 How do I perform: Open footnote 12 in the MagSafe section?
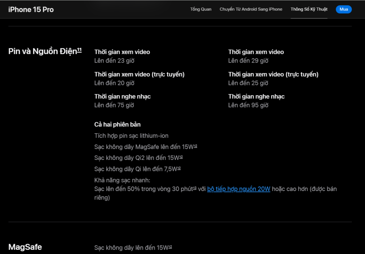coord(170,247)
